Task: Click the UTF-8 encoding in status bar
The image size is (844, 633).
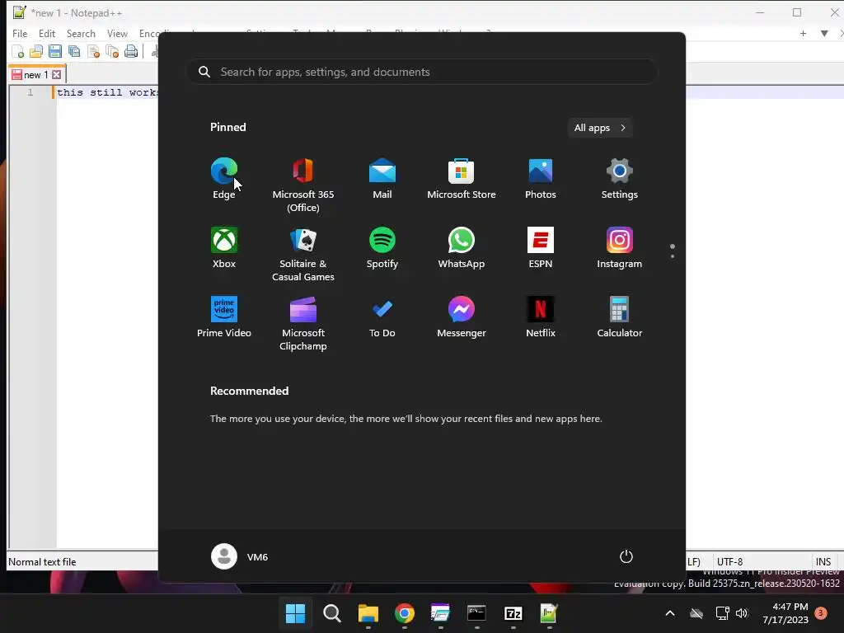Action: click(x=729, y=561)
